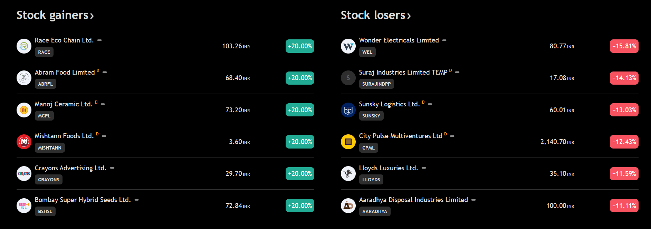Click the SURAJINDPP ticker tag
The image size is (651, 229).
tap(376, 84)
